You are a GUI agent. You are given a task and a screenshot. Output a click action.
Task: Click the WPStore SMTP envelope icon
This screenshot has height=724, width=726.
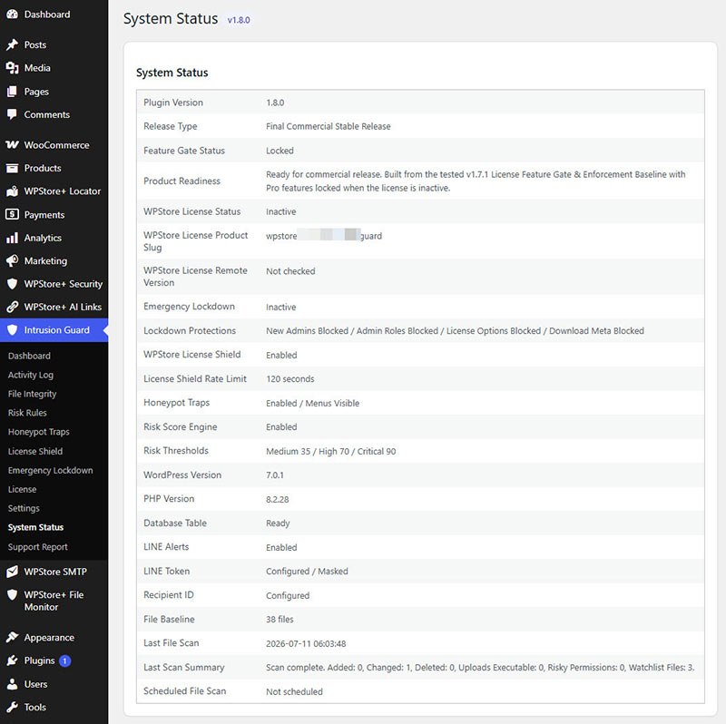(12, 572)
